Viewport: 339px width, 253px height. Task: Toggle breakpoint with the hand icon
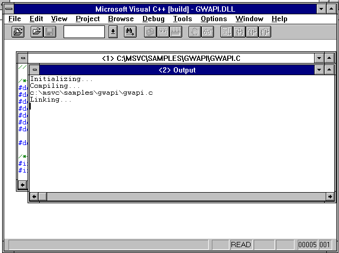(195, 32)
